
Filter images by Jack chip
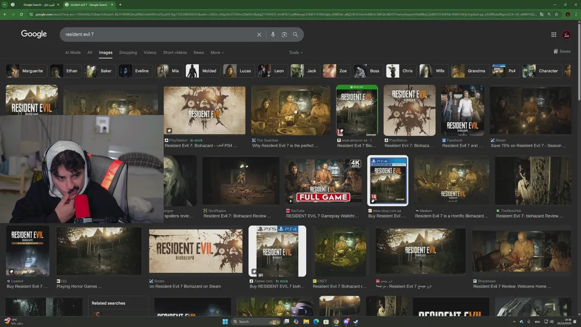305,71
